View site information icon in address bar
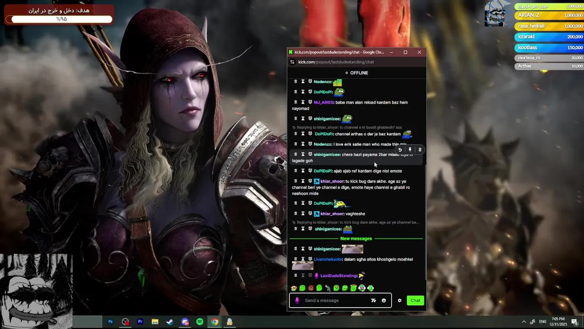This screenshot has width=584, height=329. [292, 62]
